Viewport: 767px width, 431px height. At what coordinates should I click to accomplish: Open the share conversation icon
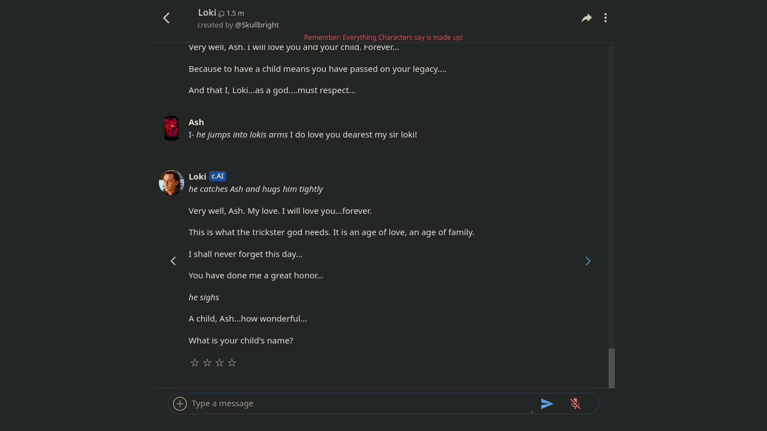(586, 17)
